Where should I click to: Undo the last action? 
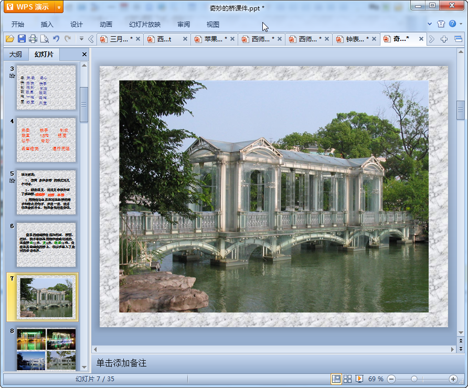click(x=56, y=39)
